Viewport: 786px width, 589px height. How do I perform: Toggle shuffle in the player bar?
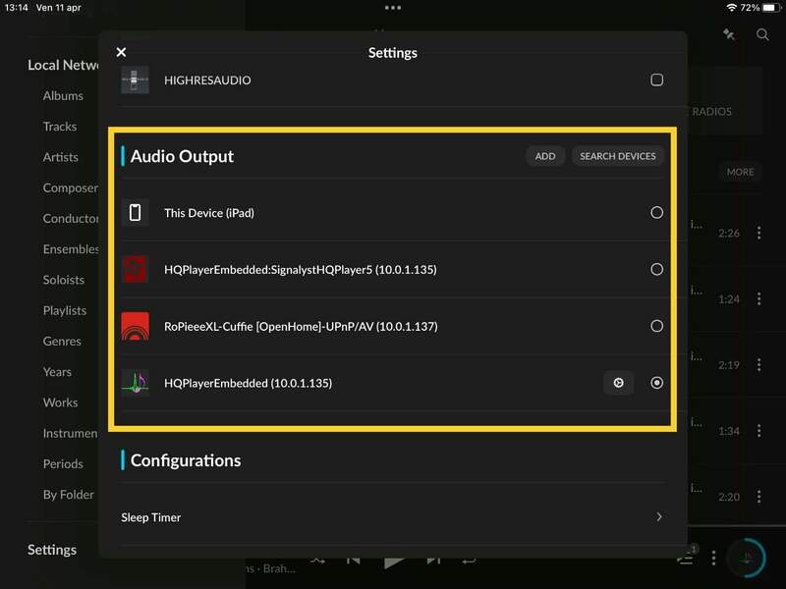pyautogui.click(x=317, y=561)
